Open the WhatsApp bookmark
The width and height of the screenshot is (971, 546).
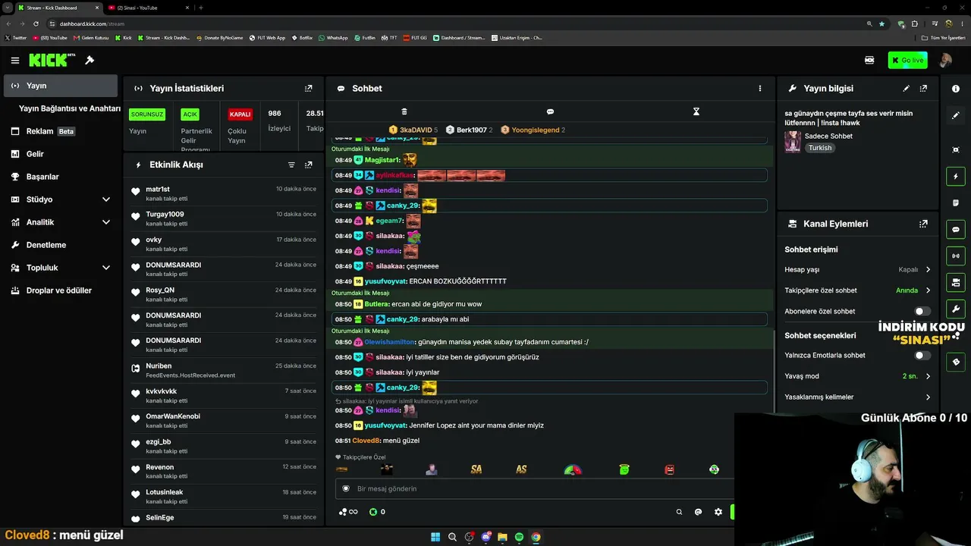click(333, 37)
